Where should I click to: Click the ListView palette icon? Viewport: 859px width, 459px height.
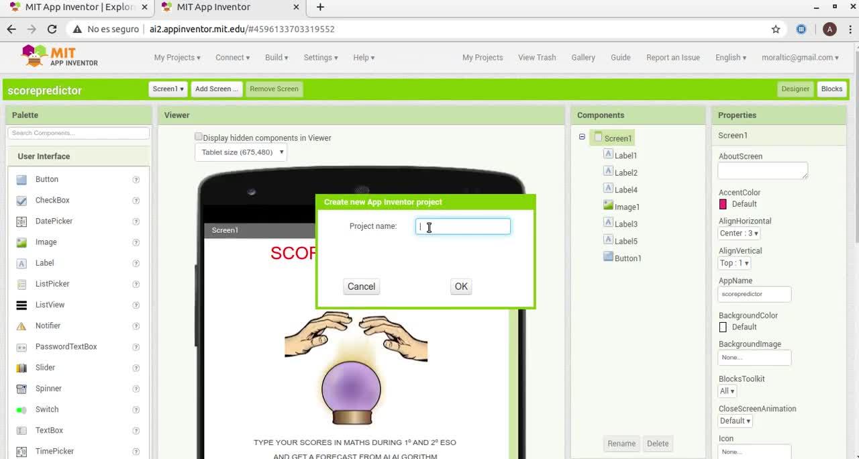pyautogui.click(x=21, y=305)
